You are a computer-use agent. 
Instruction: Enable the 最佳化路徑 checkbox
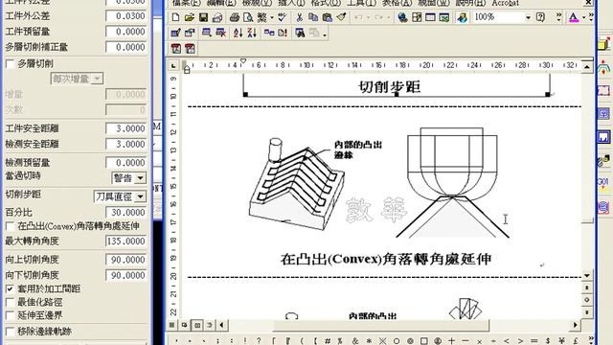coord(11,303)
